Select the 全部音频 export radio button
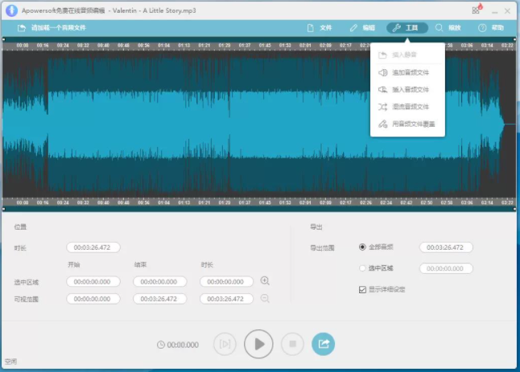The height and width of the screenshot is (372, 520). [x=362, y=247]
